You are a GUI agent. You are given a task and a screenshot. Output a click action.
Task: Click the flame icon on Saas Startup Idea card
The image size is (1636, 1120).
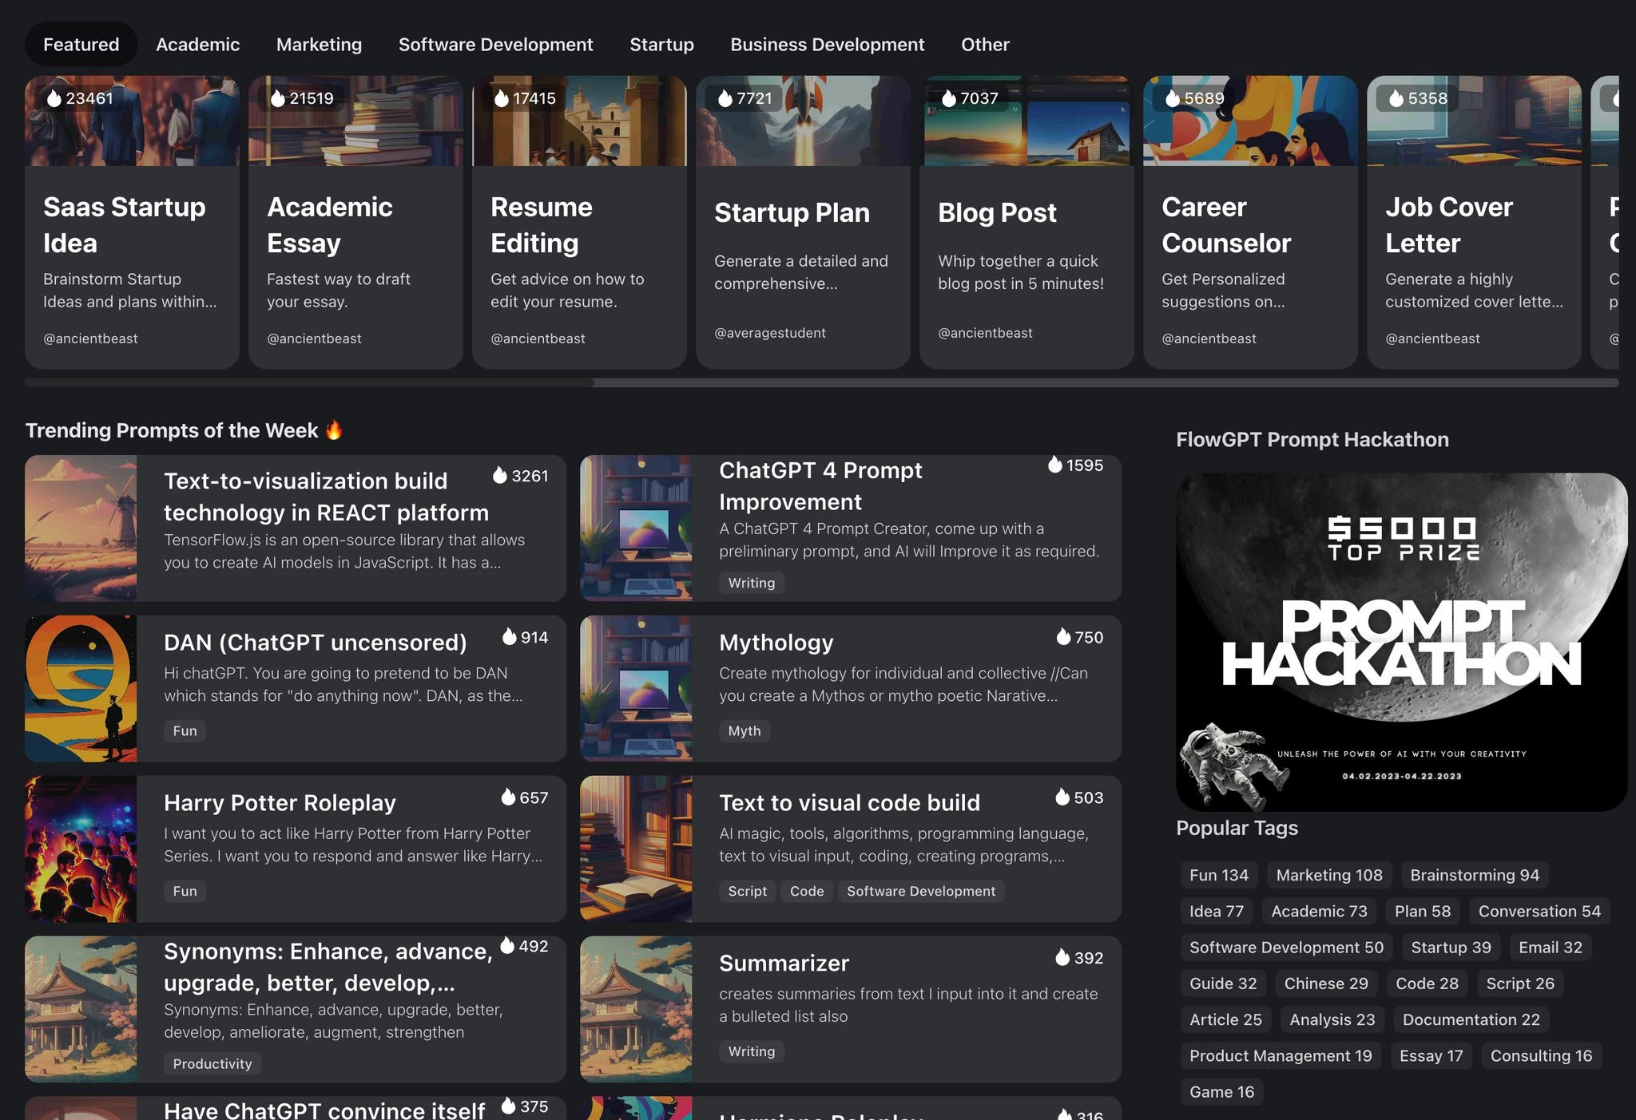coord(54,98)
